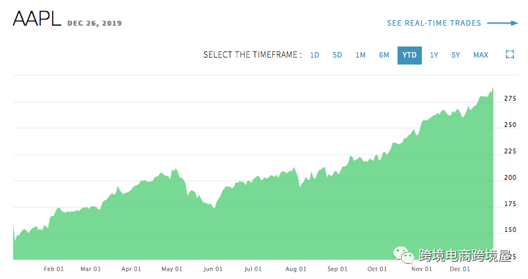Click the Jul 01 date axis label
Screen dimensions: 528x279
pos(253,269)
